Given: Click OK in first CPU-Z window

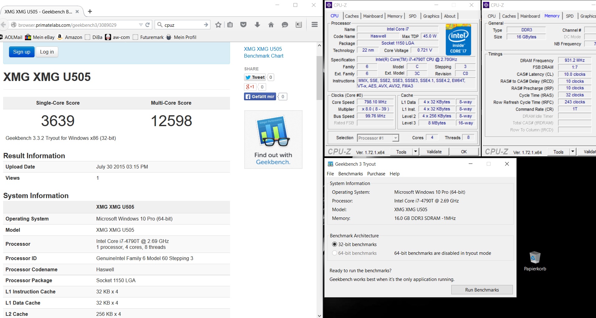Looking at the screenshot, I should click(x=464, y=152).
